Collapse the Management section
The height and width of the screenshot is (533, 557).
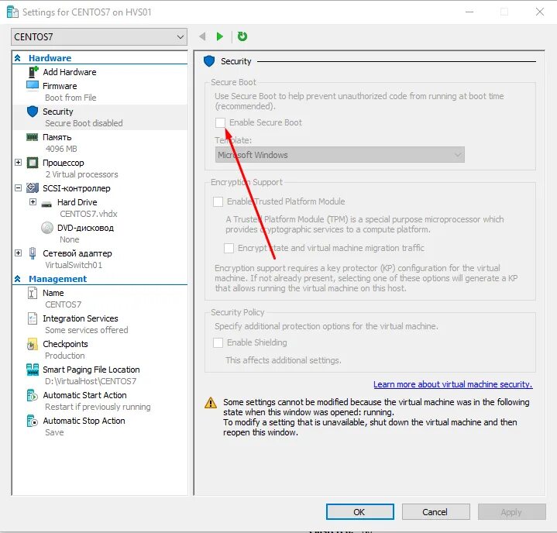tap(17, 279)
